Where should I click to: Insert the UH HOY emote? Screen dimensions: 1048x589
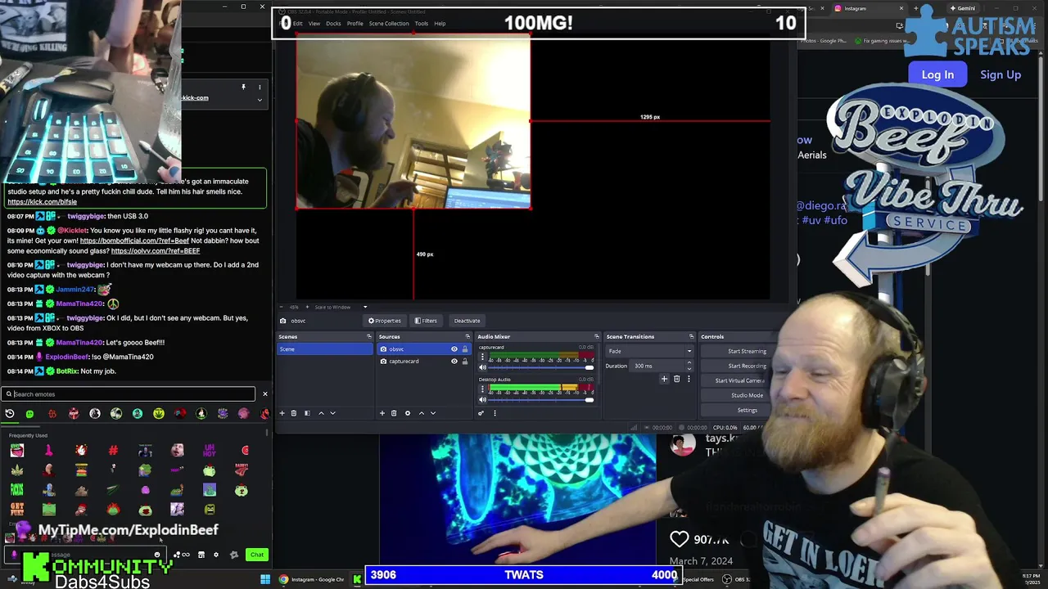tap(210, 450)
